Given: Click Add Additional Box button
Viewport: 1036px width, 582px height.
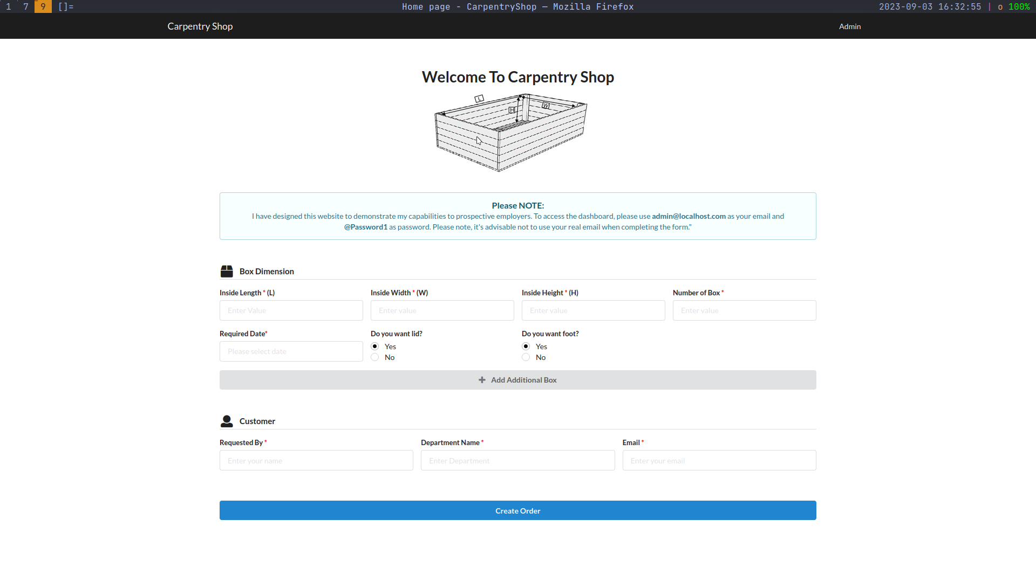Looking at the screenshot, I should point(517,380).
